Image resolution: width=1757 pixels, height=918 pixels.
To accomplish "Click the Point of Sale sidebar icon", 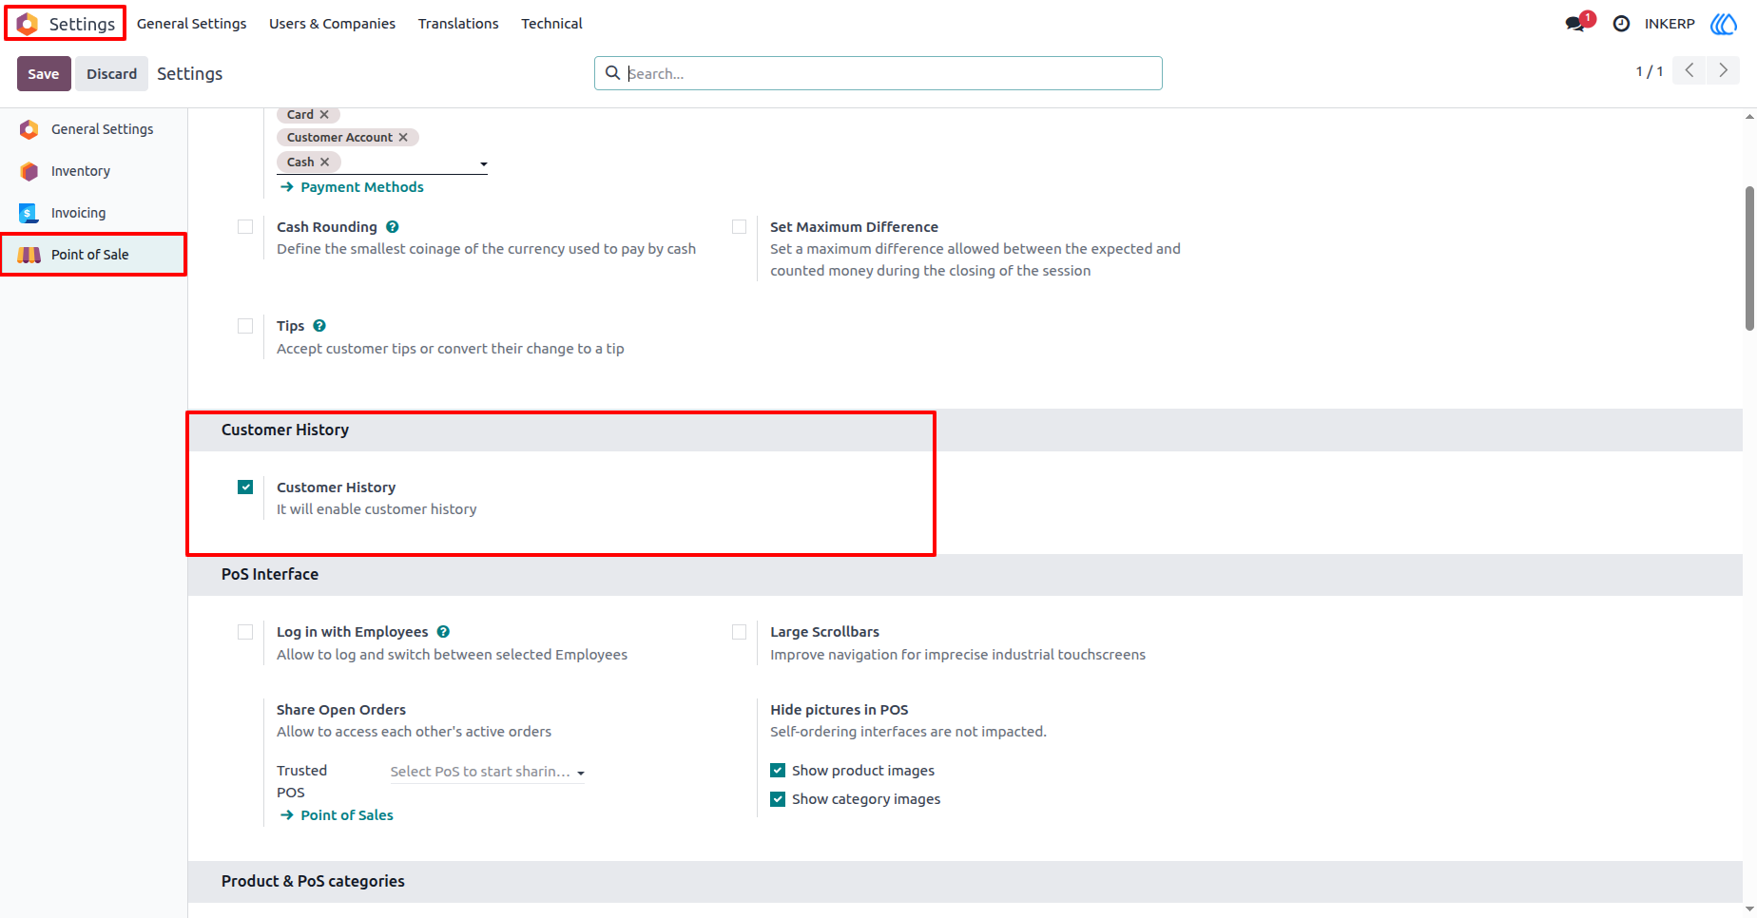I will click(x=29, y=255).
